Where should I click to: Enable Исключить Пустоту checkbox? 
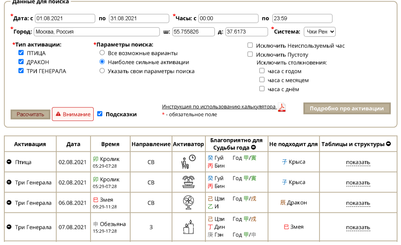click(x=250, y=55)
